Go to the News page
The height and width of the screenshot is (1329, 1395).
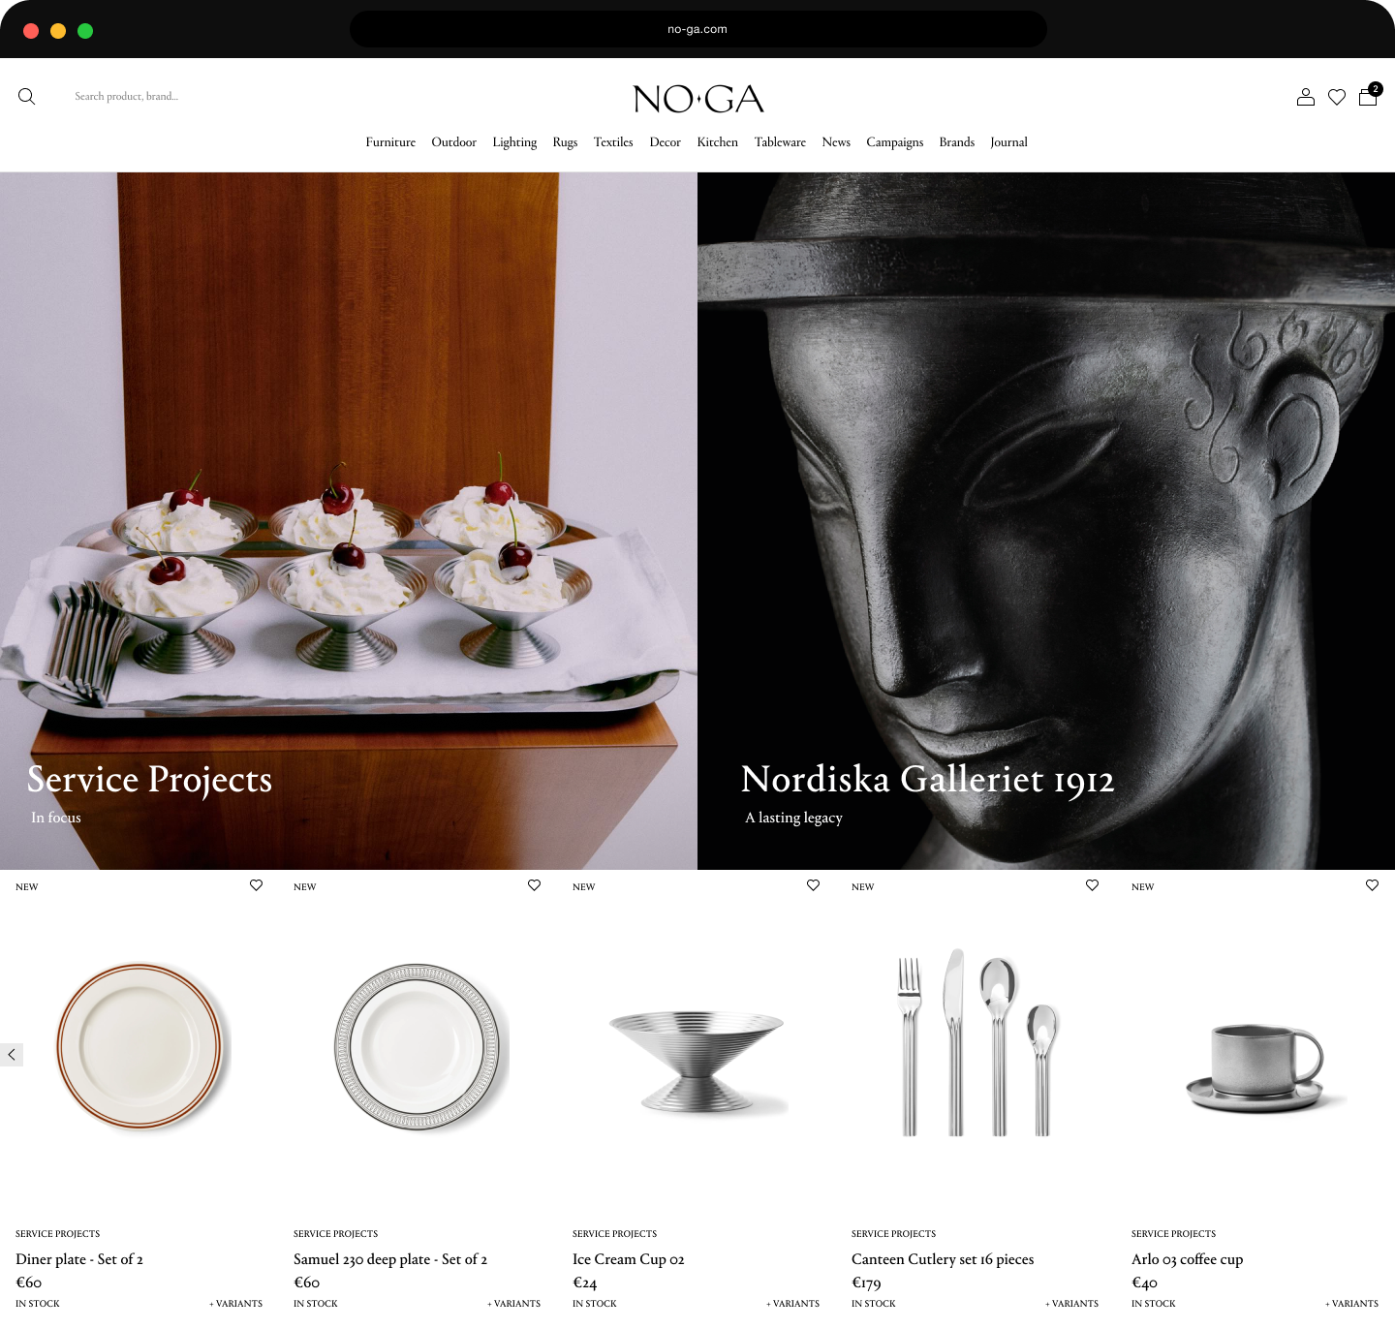836,141
